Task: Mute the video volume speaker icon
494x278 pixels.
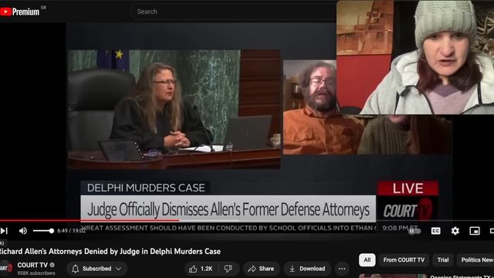Action: (22, 231)
